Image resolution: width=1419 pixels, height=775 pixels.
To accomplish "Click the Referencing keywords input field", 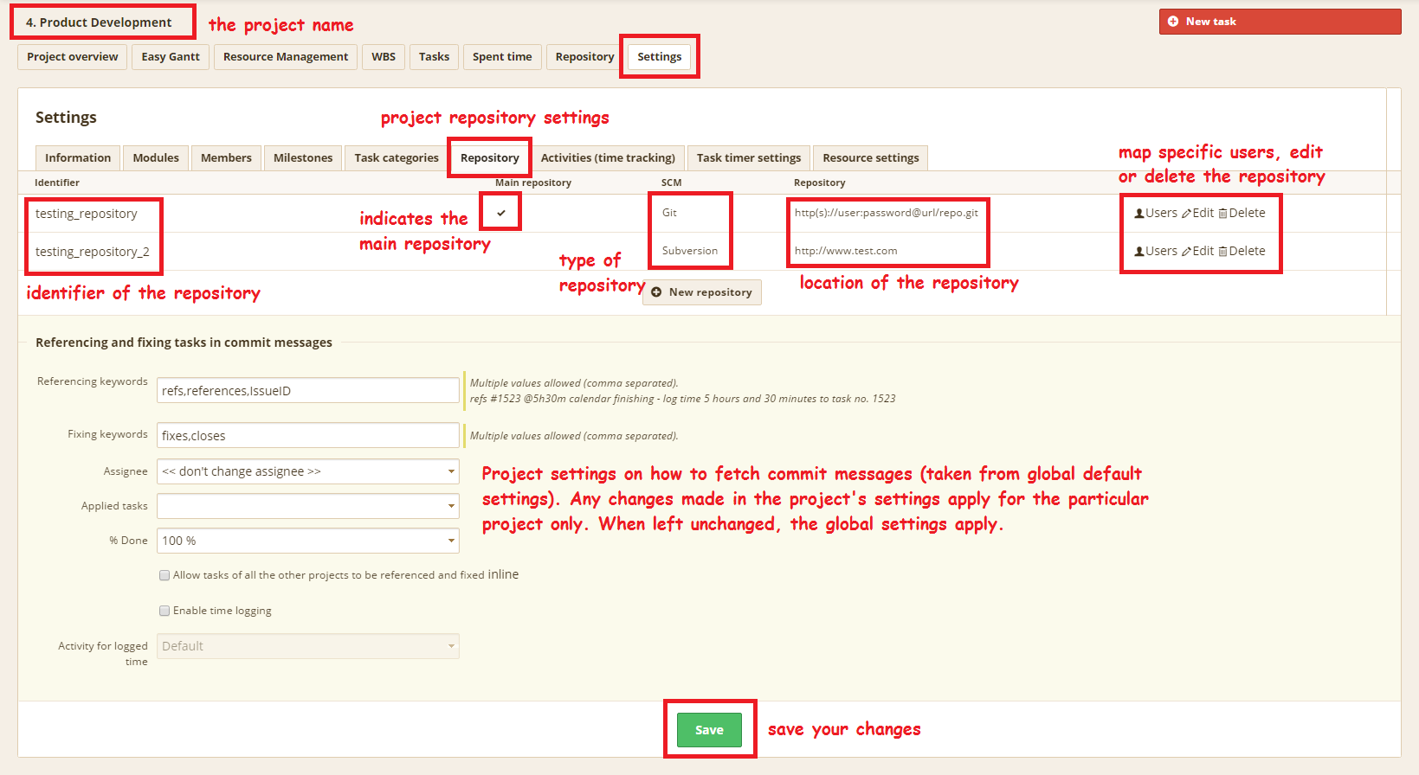I will pos(307,391).
